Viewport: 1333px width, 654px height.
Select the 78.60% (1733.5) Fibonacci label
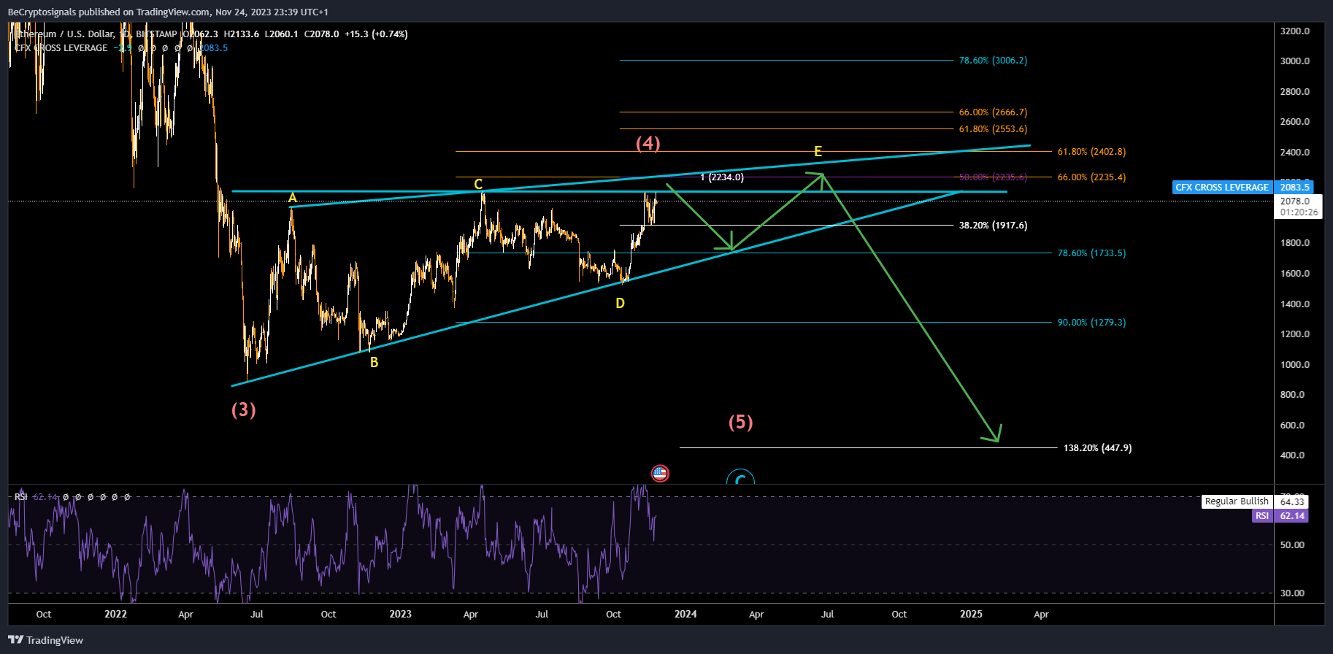click(1091, 253)
